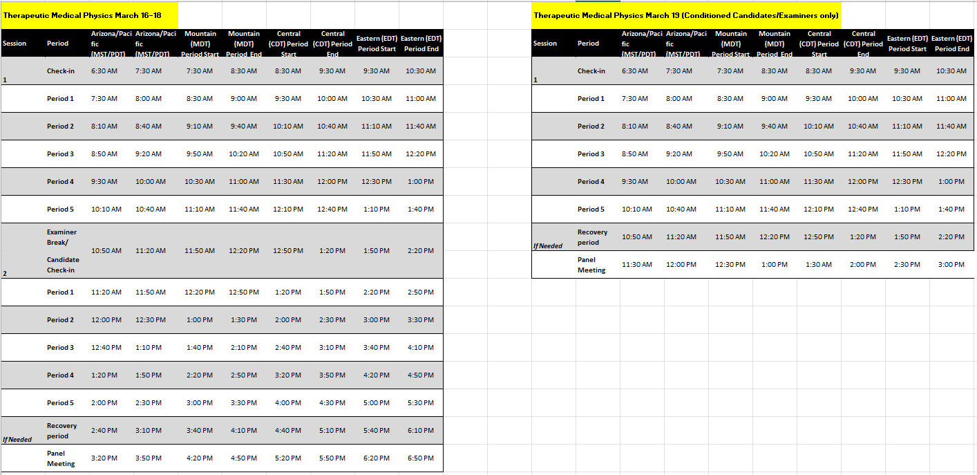
Task: Click 'If Needed' label in March 19 table
Action: [548, 245]
